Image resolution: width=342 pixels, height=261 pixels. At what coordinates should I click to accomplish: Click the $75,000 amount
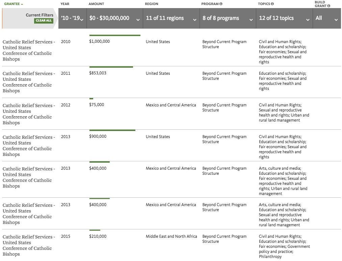(97, 105)
